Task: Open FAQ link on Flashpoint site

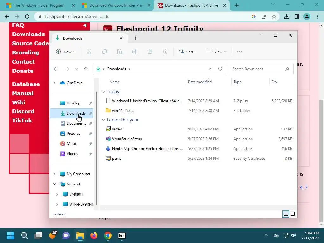Action: point(18,25)
